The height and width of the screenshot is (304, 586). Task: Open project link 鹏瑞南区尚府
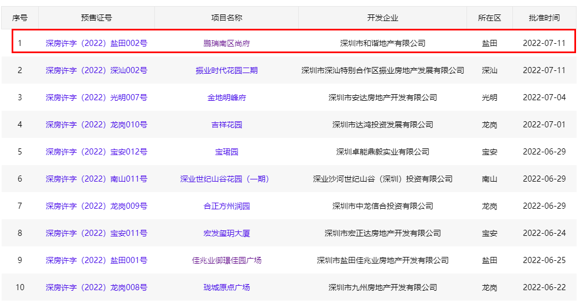[226, 43]
